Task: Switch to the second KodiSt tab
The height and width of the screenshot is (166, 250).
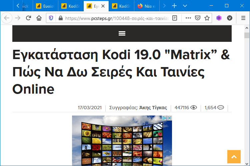Action: [121, 6]
